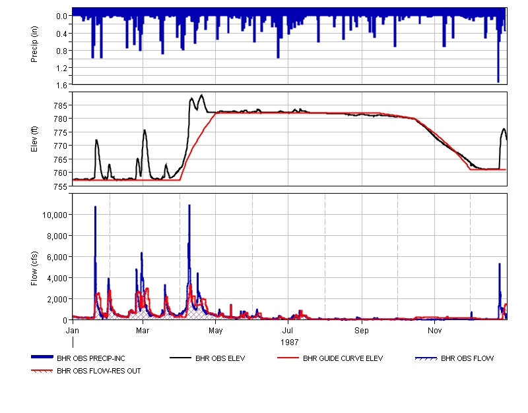
Task: Click the BHR OBS ELEV legend label
Action: pyautogui.click(x=220, y=358)
